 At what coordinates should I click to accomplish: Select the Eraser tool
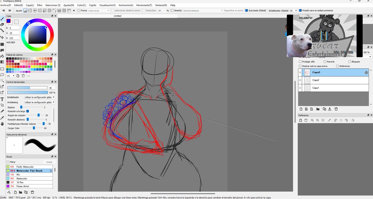(x=2, y=24)
